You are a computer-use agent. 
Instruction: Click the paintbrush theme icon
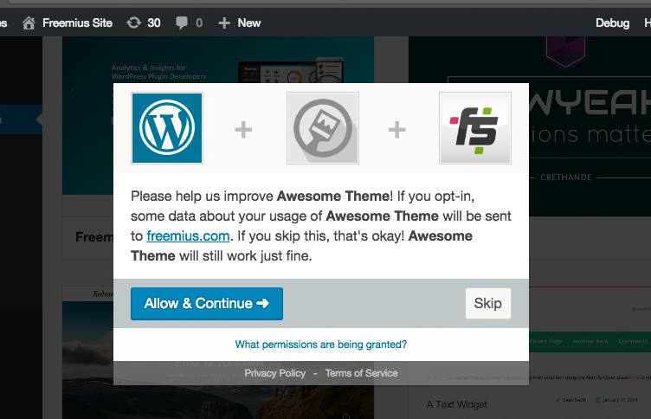tap(322, 129)
